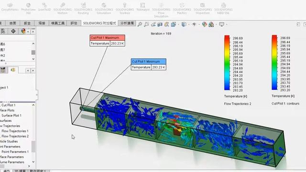Click the 3D 視圖 bottom tab
Viewport: 306px width, 172px height.
click(20, 171)
